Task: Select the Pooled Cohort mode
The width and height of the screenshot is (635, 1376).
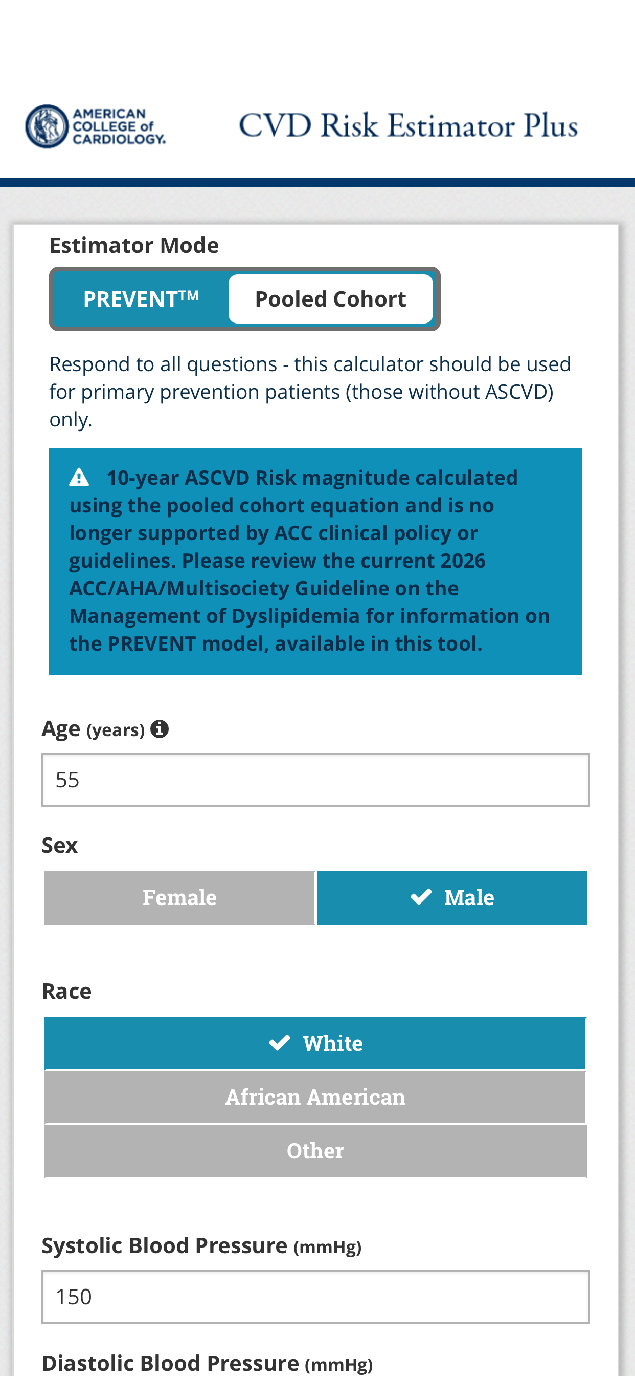Action: [x=331, y=299]
